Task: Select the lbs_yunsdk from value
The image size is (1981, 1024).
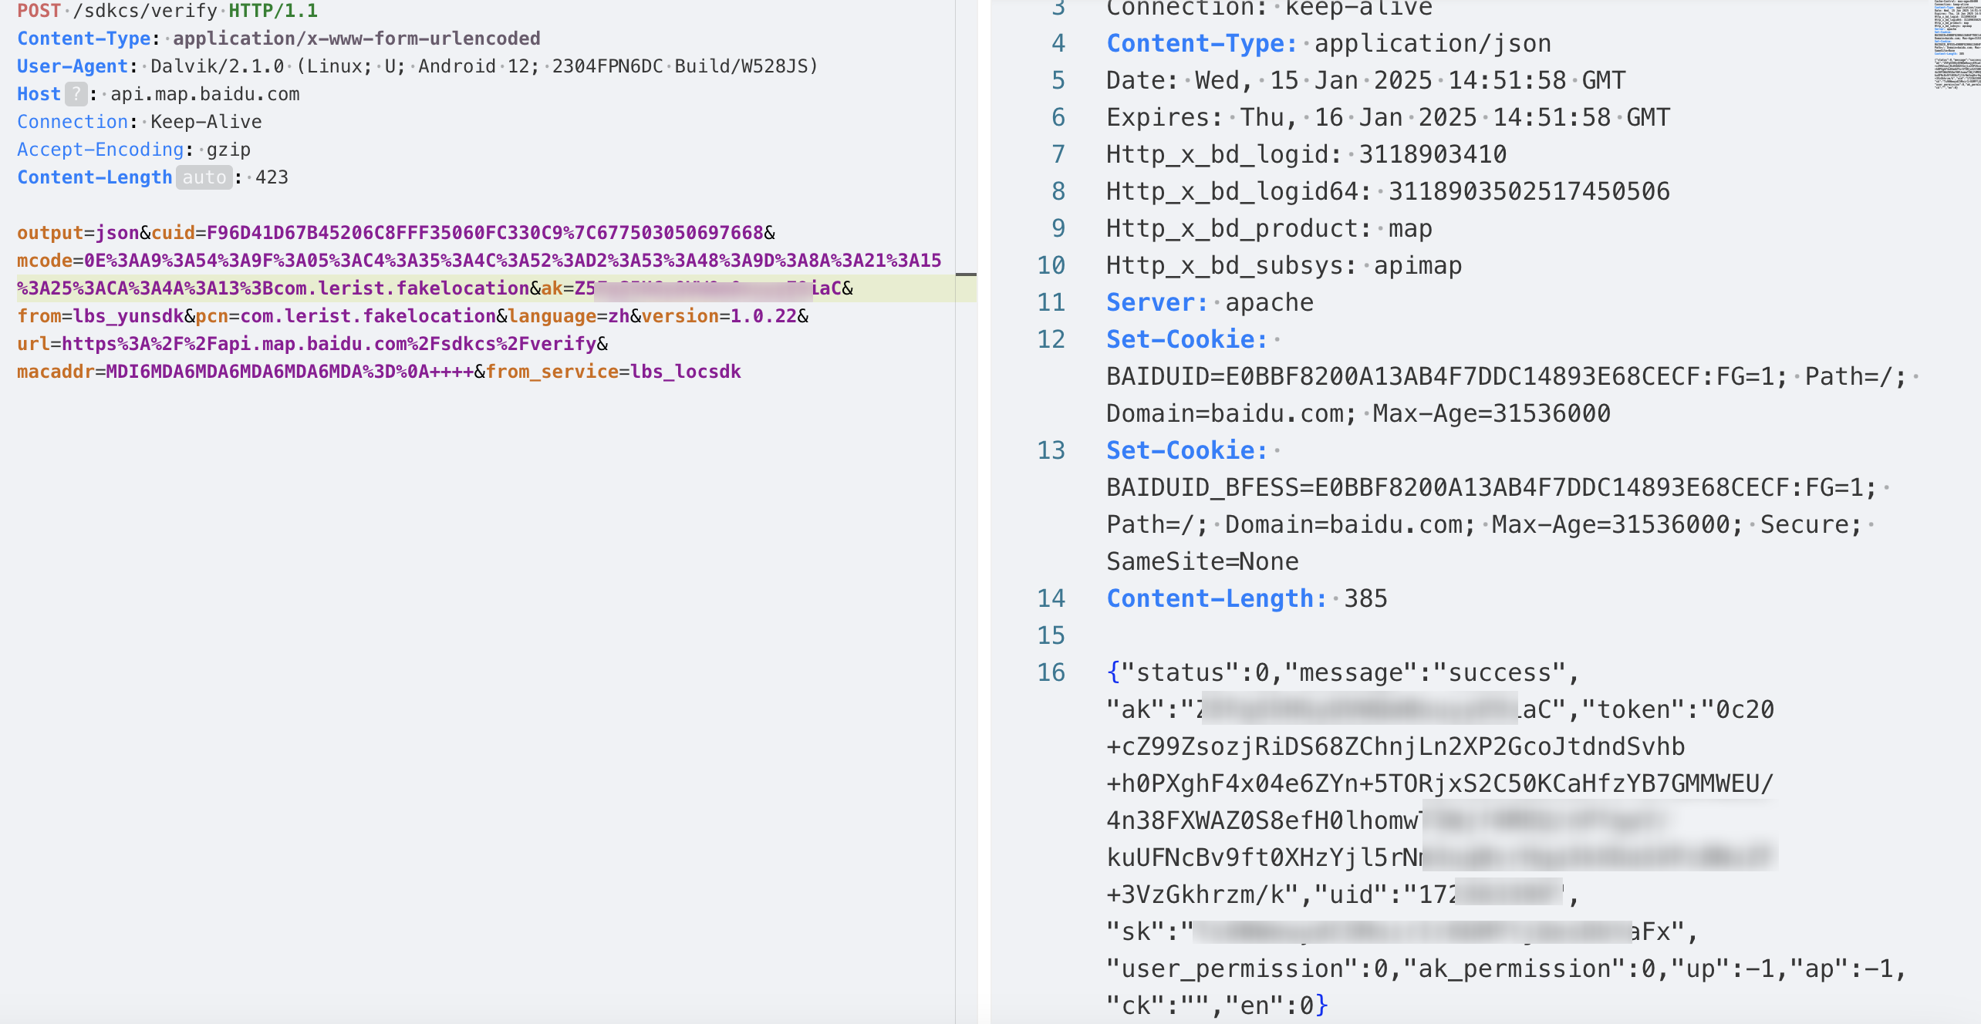Action: [x=128, y=316]
